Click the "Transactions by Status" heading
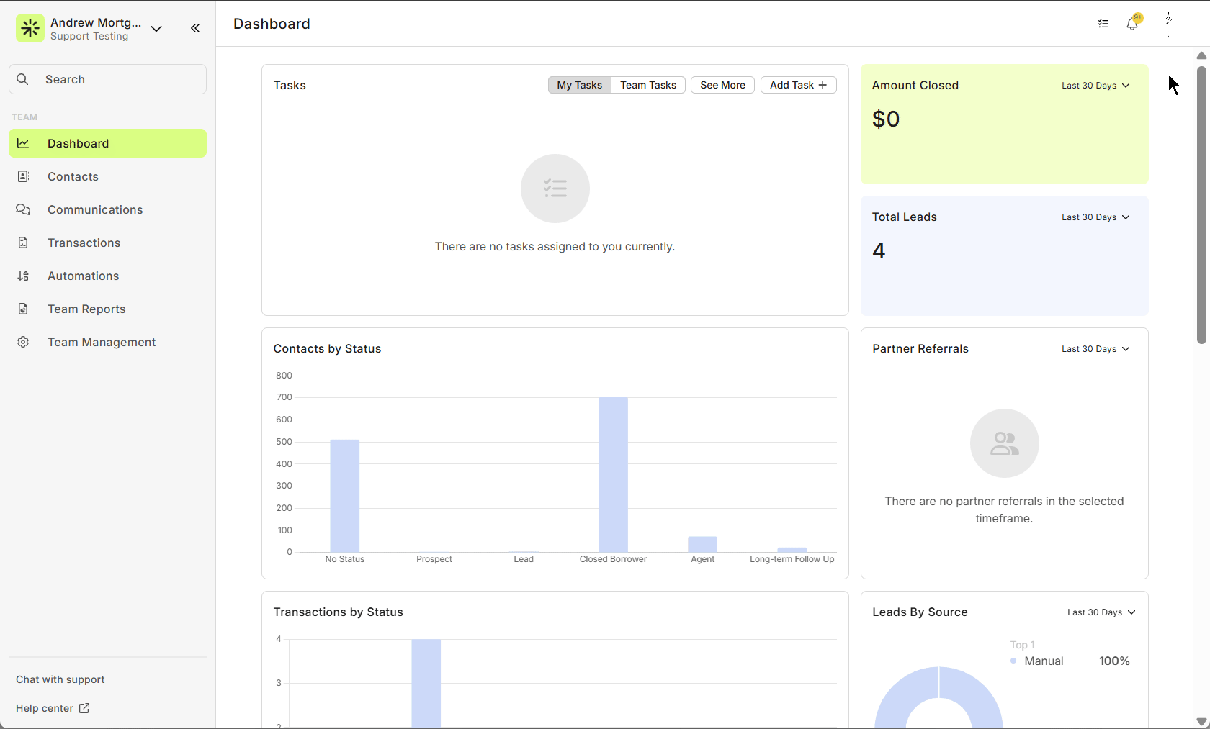1210x729 pixels. point(338,612)
